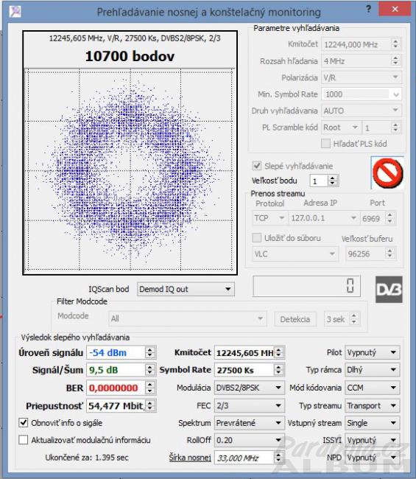Click the application icon in title bar
The image size is (416, 479).
coord(15,12)
